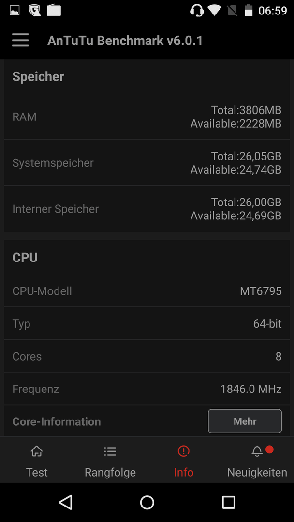Tap the image notification icon
This screenshot has width=294, height=522.
pos(15,10)
